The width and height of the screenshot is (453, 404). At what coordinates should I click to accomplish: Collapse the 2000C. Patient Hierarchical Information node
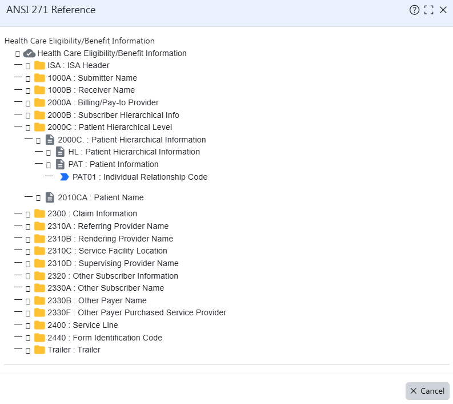[38, 141]
